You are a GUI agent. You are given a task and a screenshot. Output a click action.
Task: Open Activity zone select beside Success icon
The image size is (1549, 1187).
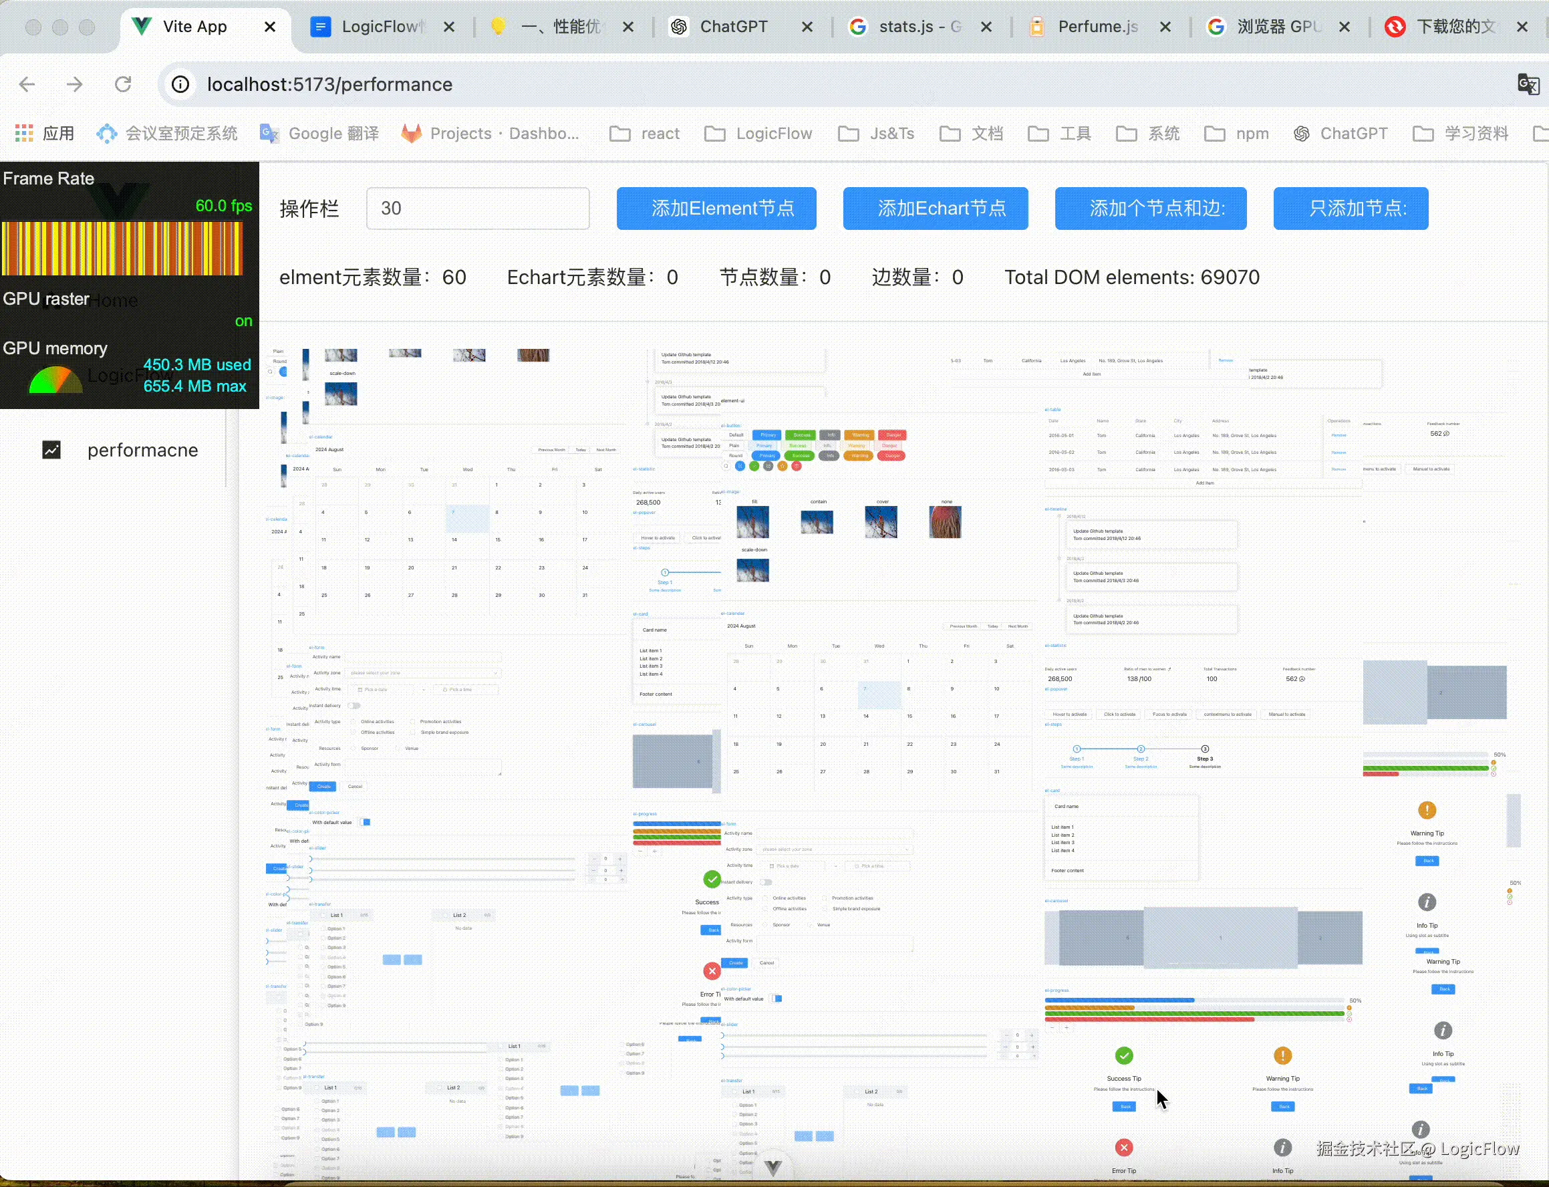click(x=835, y=849)
